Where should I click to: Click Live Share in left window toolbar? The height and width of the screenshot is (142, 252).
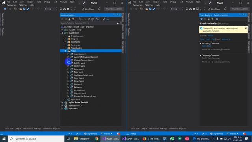click(x=88, y=9)
